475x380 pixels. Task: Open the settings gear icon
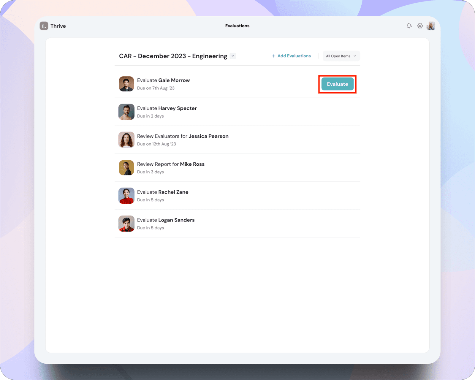tap(420, 26)
